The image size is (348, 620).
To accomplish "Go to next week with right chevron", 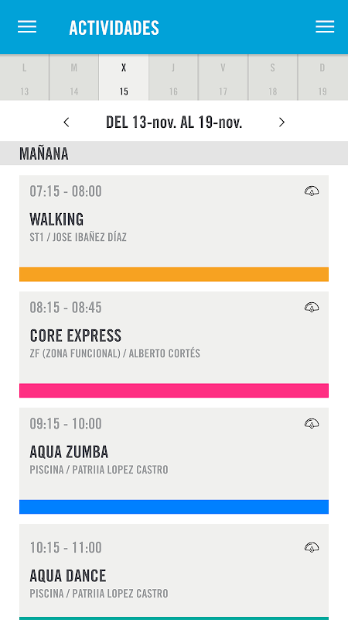I will click(x=281, y=122).
